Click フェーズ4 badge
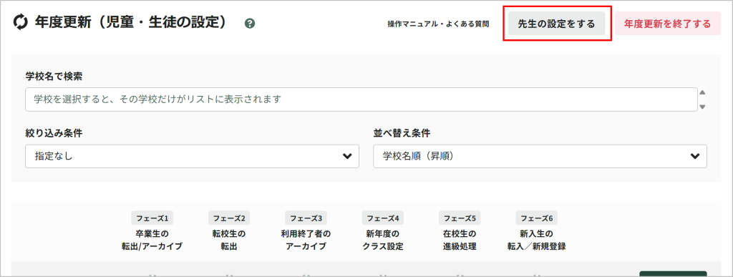The height and width of the screenshot is (277, 733). pyautogui.click(x=383, y=218)
